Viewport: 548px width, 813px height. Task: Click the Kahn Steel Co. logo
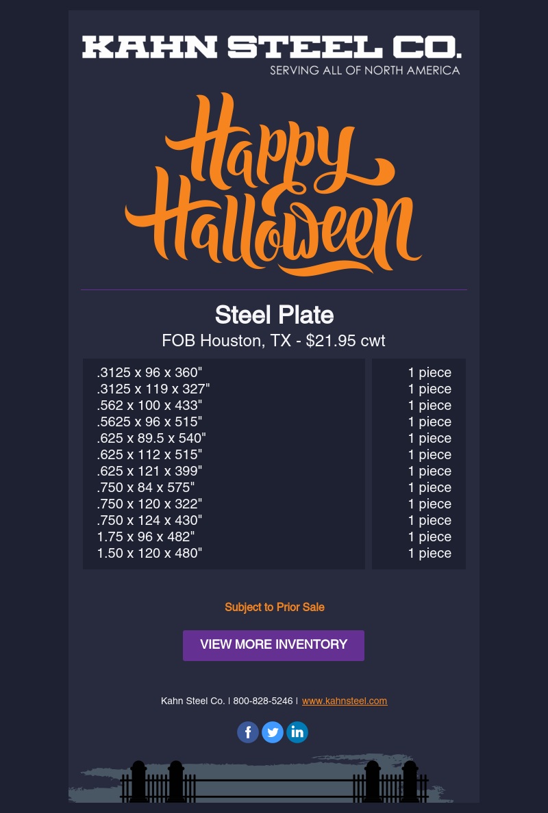point(273,48)
